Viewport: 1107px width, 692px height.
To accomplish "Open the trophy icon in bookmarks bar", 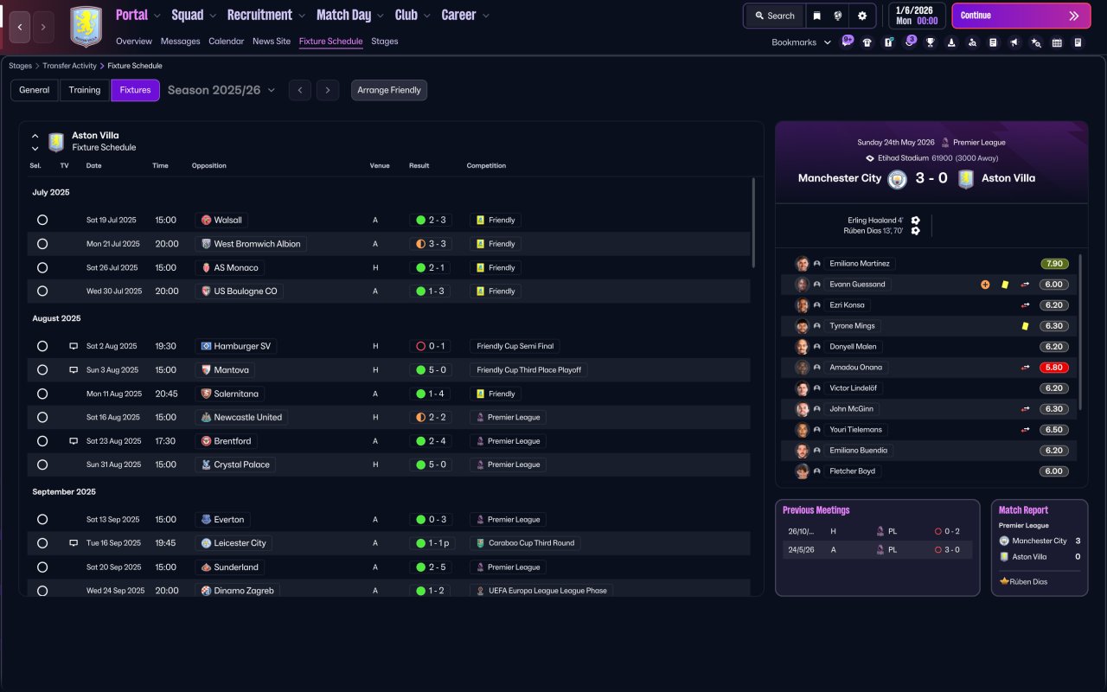I will tap(931, 42).
